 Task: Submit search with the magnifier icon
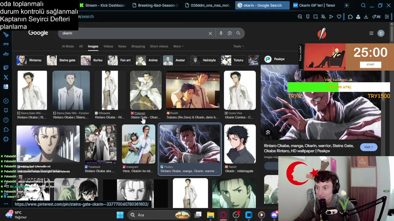pos(238,33)
